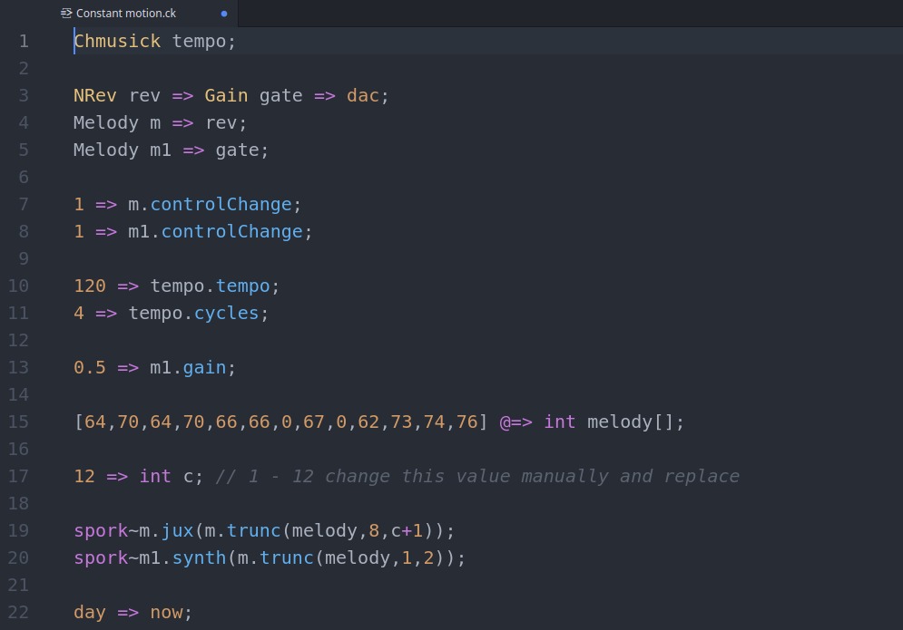Click 'gain' on line 13

click(x=204, y=368)
